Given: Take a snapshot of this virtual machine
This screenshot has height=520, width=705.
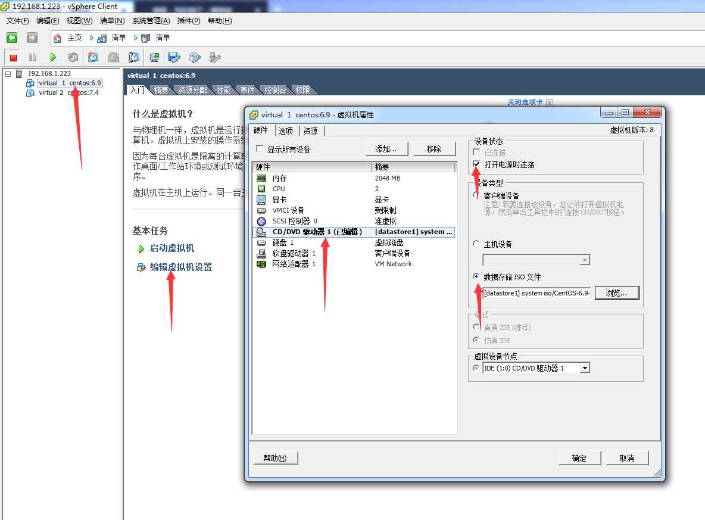Looking at the screenshot, I should 93,58.
